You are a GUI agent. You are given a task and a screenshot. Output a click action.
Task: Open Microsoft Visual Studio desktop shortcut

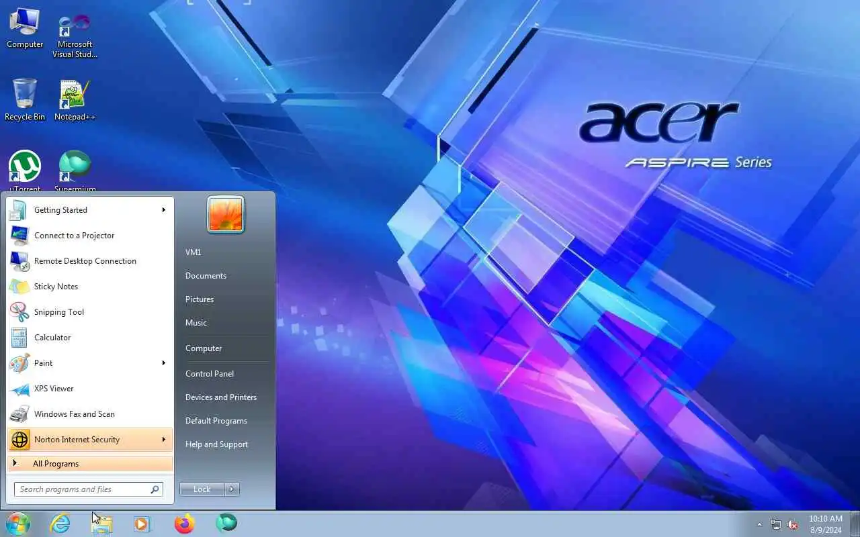click(x=75, y=35)
